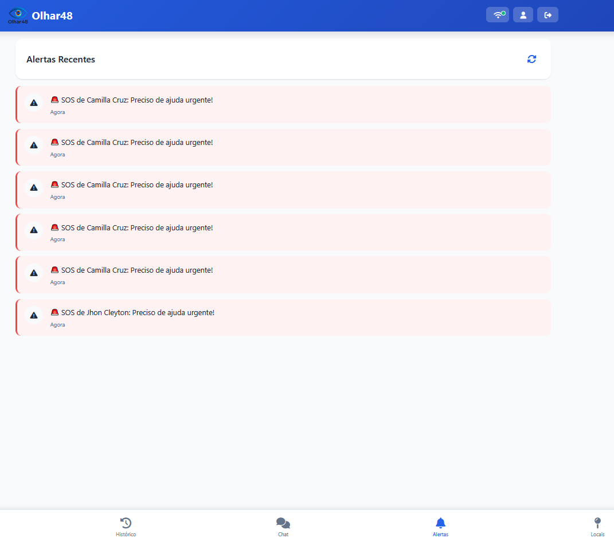Select the Alertas bell tab
This screenshot has width=614, height=542.
[440, 527]
